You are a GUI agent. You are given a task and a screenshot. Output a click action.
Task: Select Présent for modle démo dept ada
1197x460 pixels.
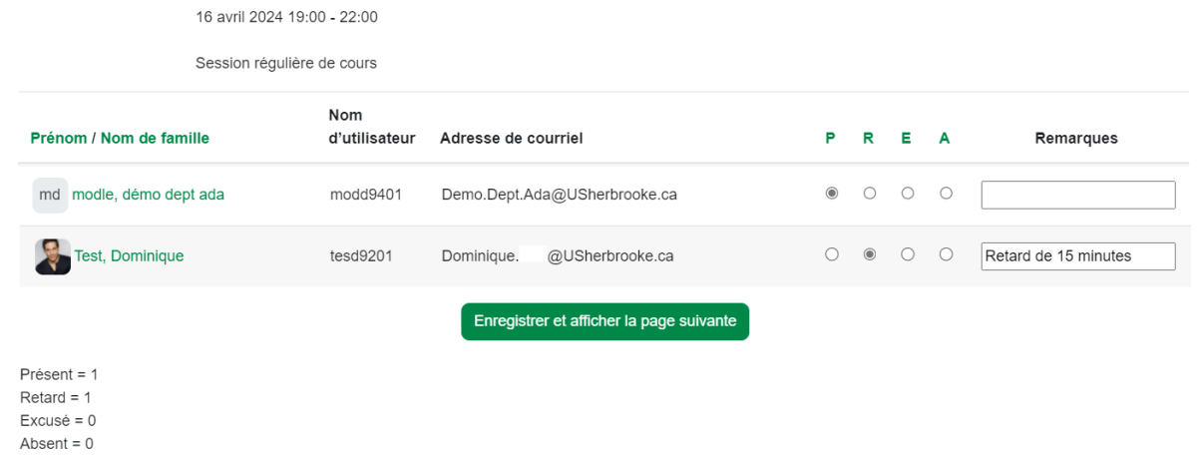(x=832, y=194)
